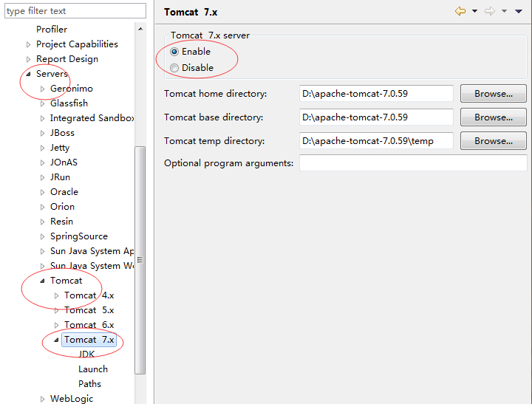Expand the Orion node
This screenshot has width=532, height=404.
42,207
